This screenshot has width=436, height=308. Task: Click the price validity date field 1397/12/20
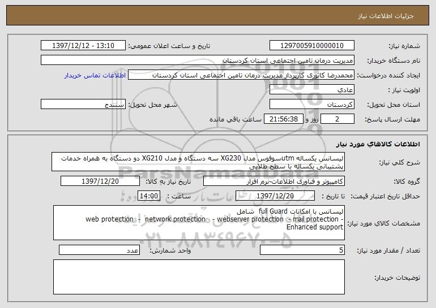pos(275,196)
